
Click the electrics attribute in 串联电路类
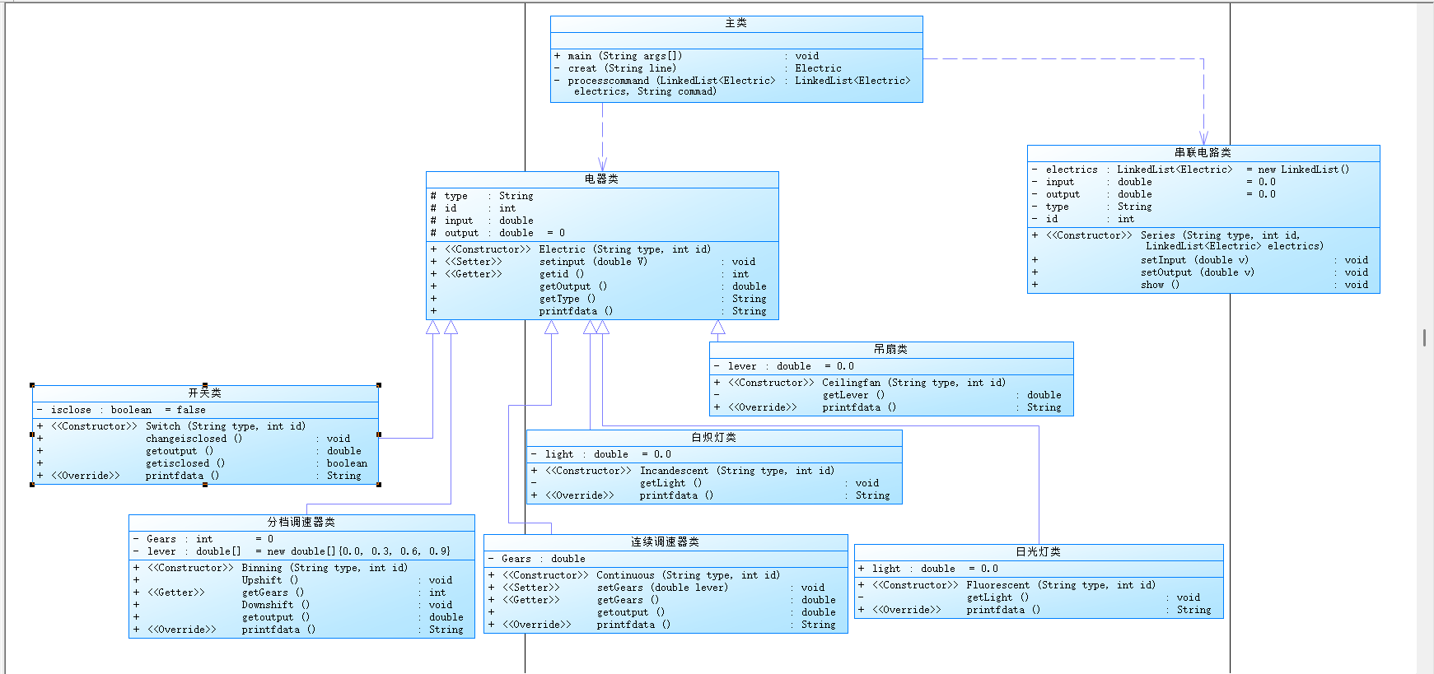tap(1190, 170)
